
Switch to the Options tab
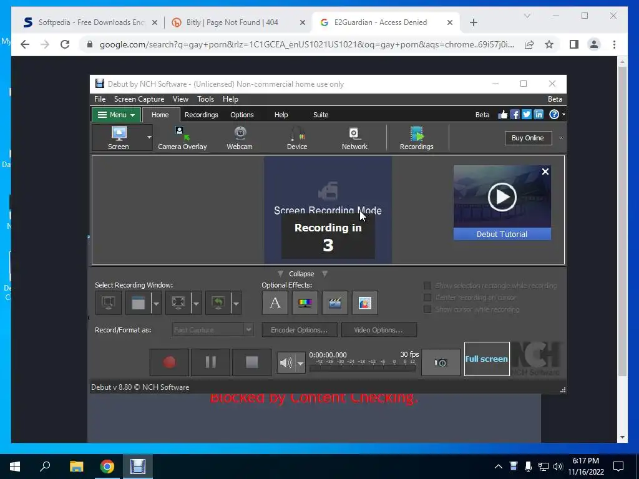[x=242, y=115]
